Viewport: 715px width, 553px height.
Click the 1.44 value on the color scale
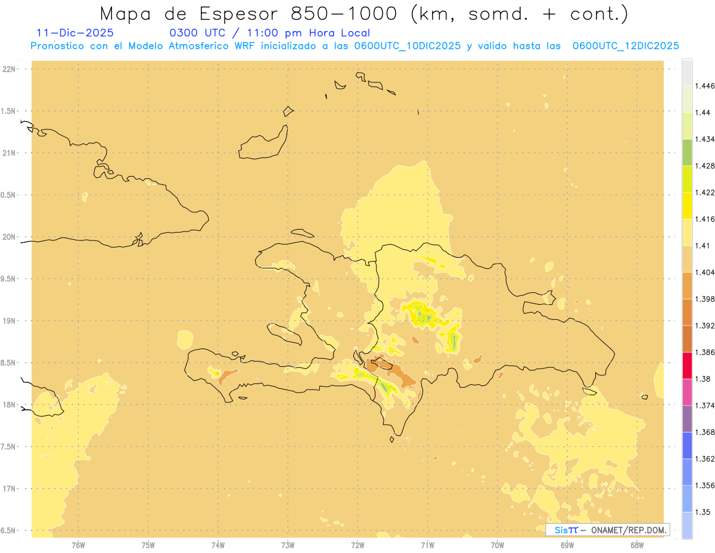point(704,112)
